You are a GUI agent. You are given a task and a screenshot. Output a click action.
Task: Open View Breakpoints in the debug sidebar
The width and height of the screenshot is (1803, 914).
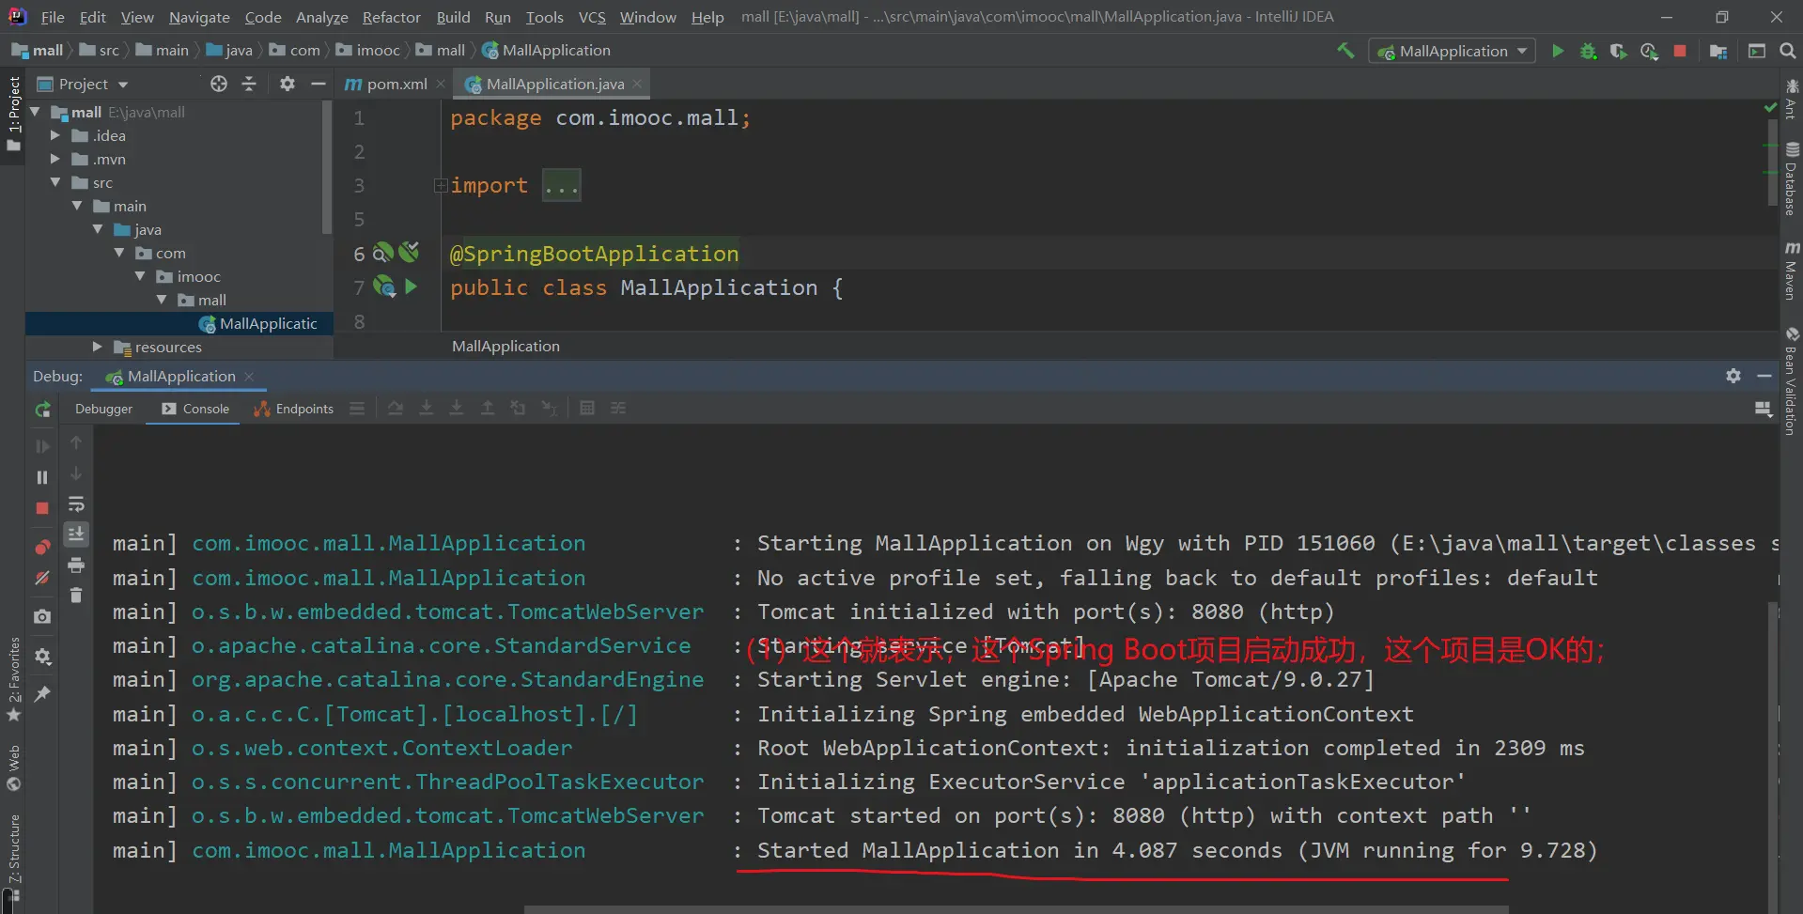tap(42, 547)
